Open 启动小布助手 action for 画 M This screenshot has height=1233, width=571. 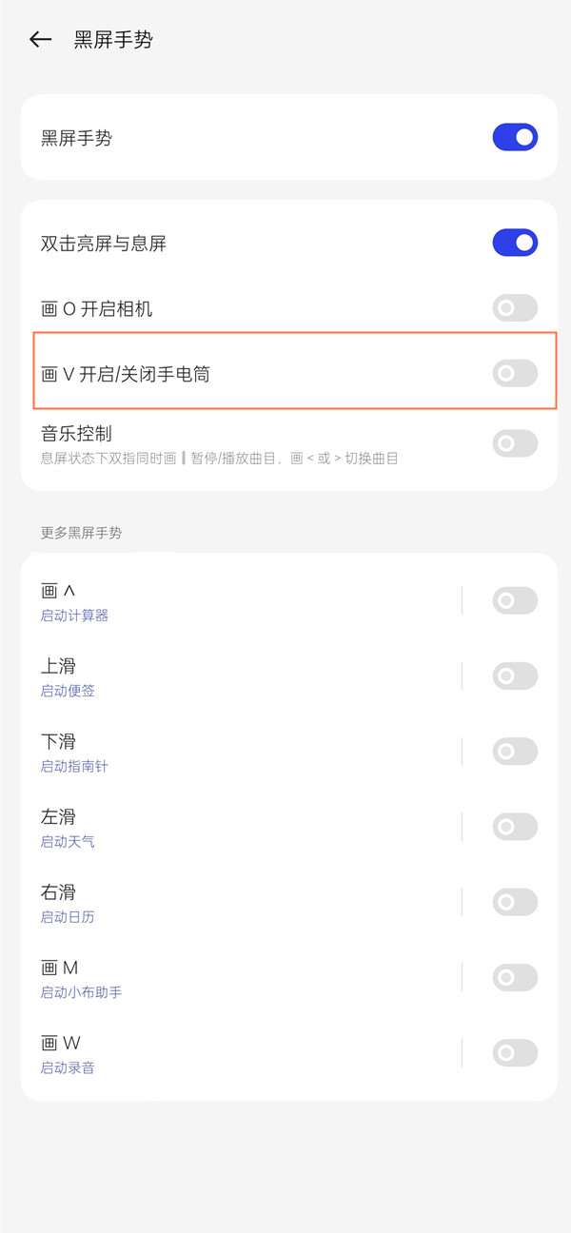(x=81, y=992)
